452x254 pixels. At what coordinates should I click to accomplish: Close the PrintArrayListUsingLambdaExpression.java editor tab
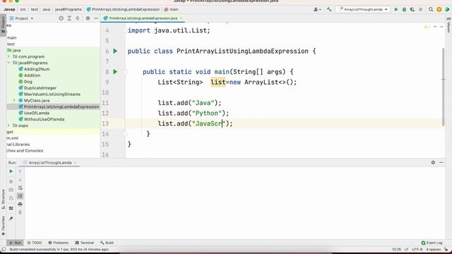click(x=181, y=18)
